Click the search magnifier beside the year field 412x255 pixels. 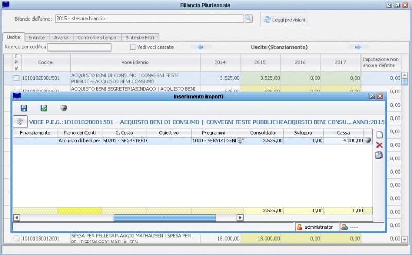click(x=249, y=19)
